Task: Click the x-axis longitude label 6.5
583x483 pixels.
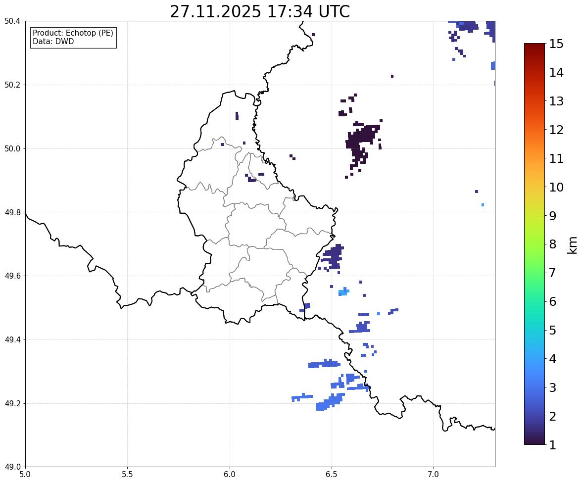Action: 332,475
